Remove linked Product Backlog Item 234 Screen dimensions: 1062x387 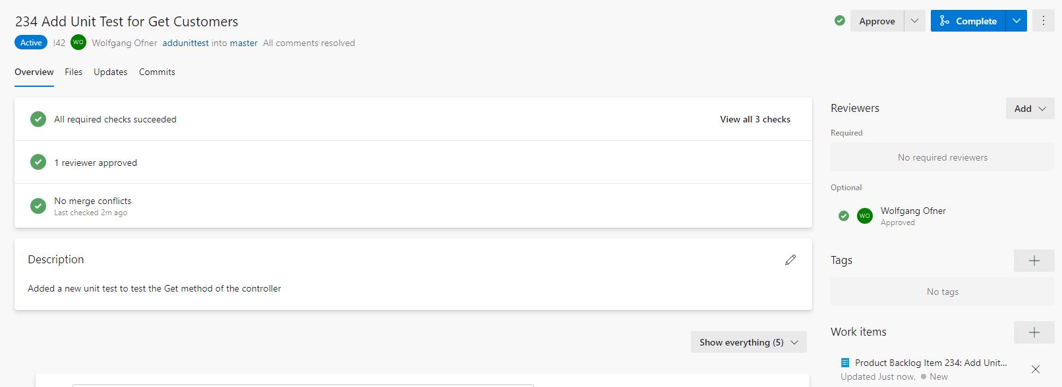(1036, 369)
